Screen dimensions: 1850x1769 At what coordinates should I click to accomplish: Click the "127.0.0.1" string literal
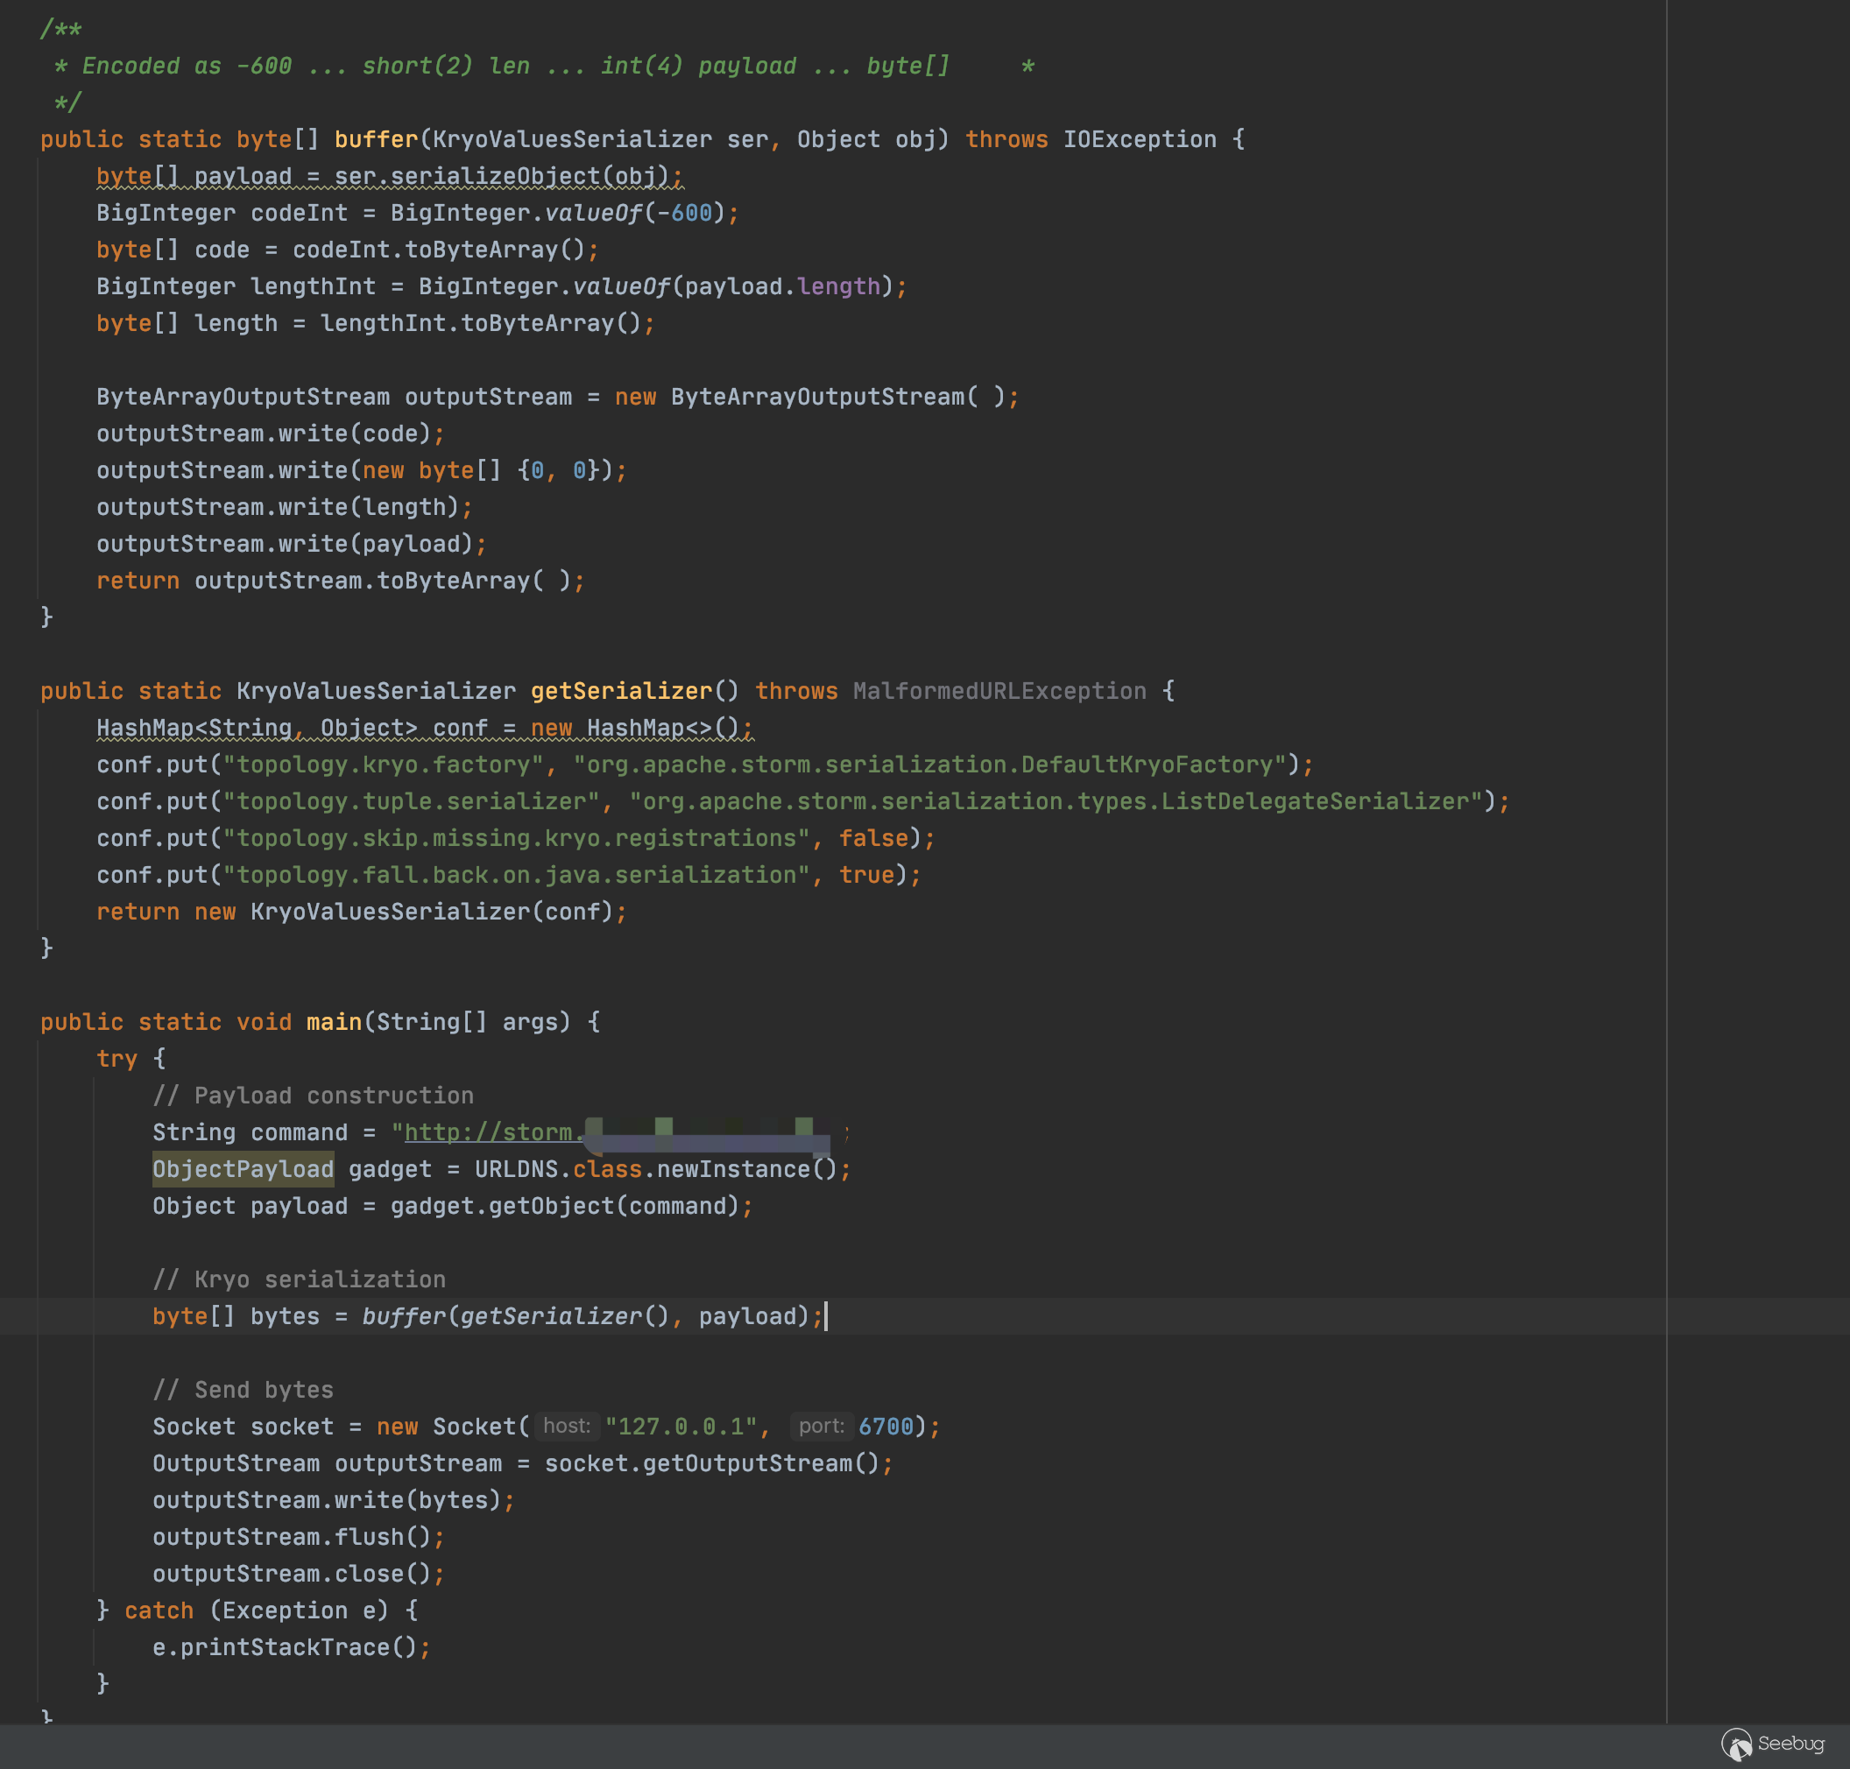[681, 1427]
